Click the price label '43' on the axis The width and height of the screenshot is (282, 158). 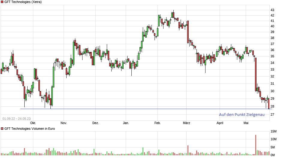coord(272,10)
